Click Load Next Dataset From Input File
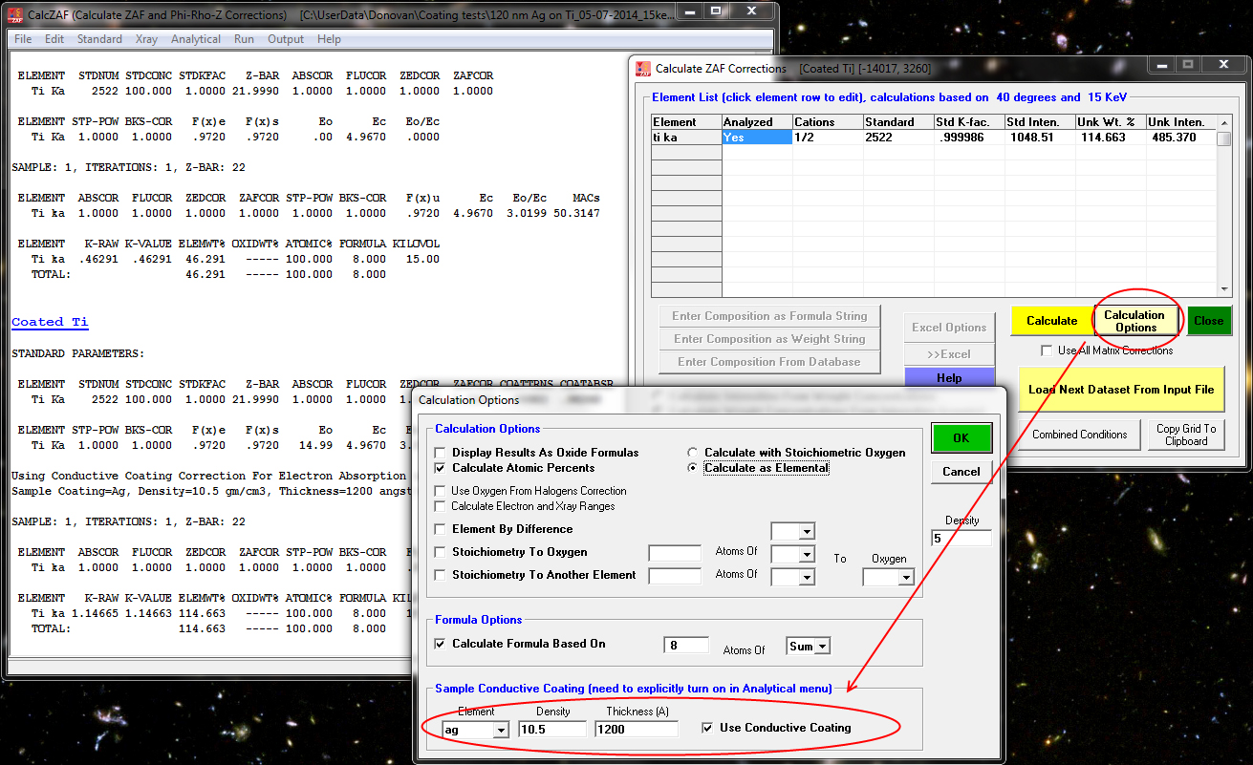 coord(1120,390)
